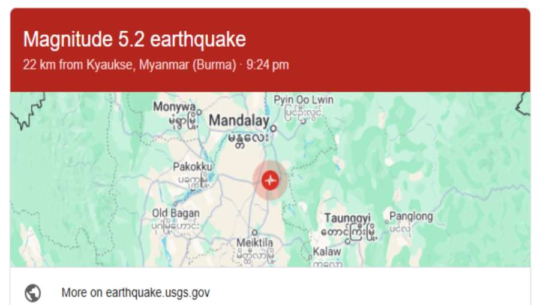Select the Taunggyi label on the map
The image size is (543, 305).
click(347, 218)
